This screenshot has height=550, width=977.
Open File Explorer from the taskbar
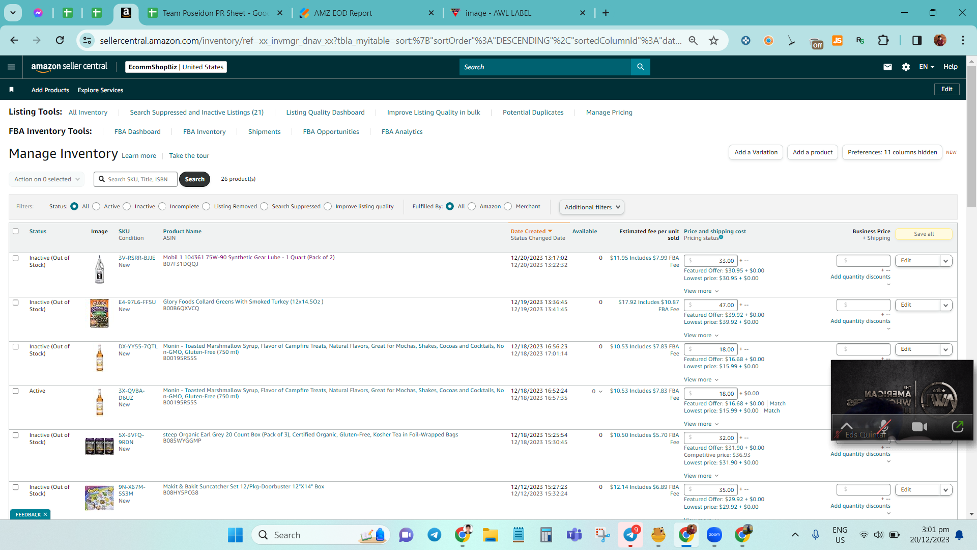click(x=491, y=535)
